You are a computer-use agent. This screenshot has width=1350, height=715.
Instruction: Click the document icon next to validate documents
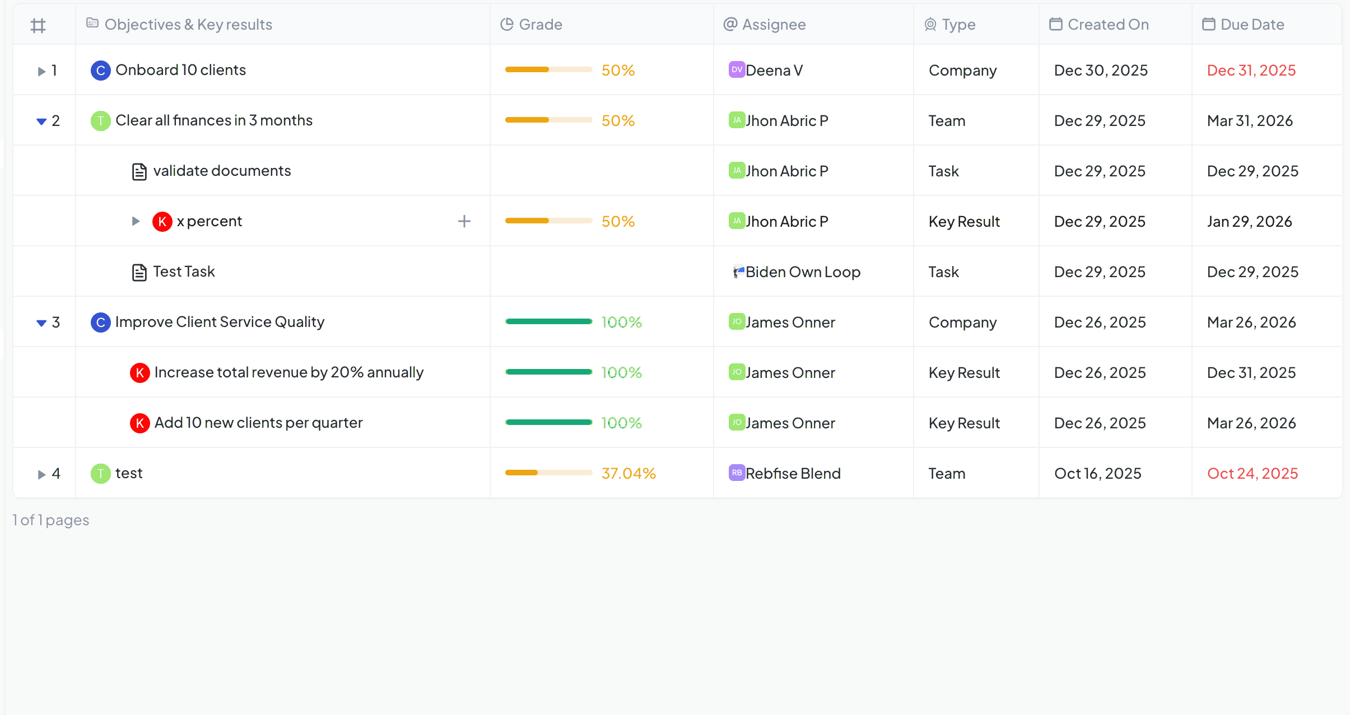click(x=139, y=171)
